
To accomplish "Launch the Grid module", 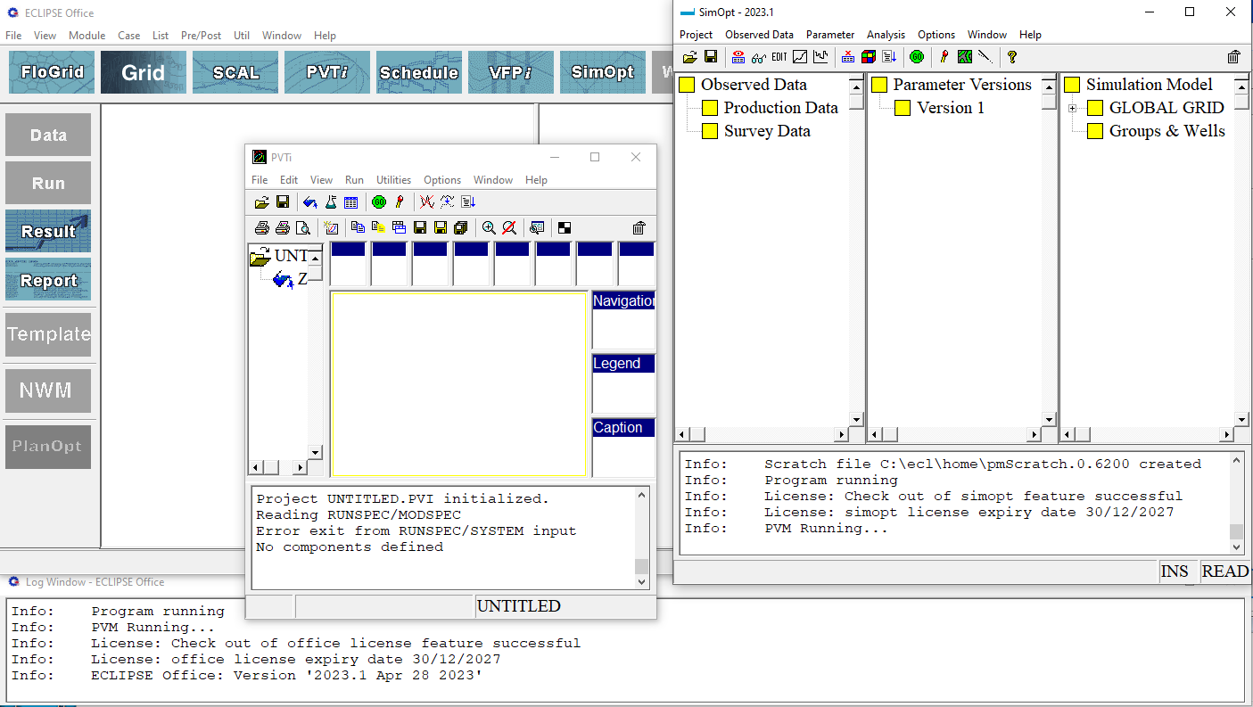I will coord(144,72).
